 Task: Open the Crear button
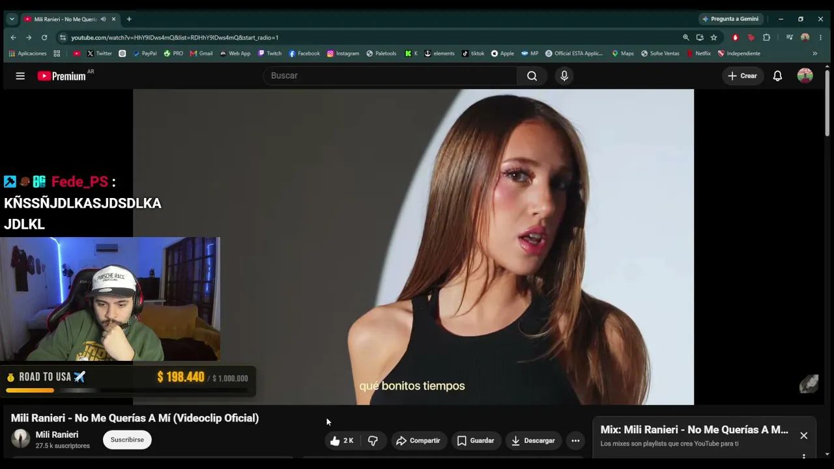pos(742,76)
